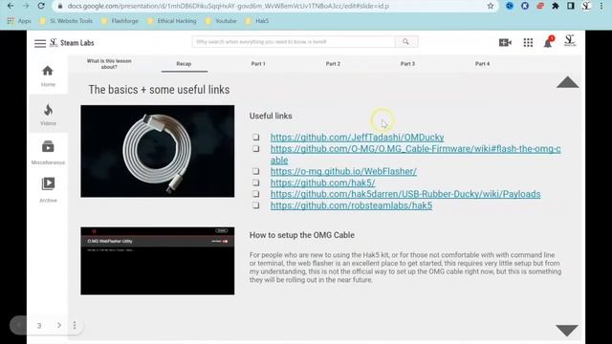Open slideshow three-dot options menu
612x344 pixels.
pyautogui.click(x=75, y=325)
